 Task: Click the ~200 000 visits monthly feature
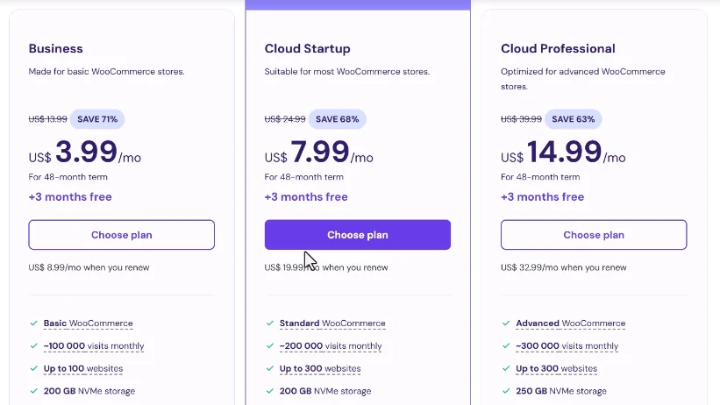[x=331, y=345]
